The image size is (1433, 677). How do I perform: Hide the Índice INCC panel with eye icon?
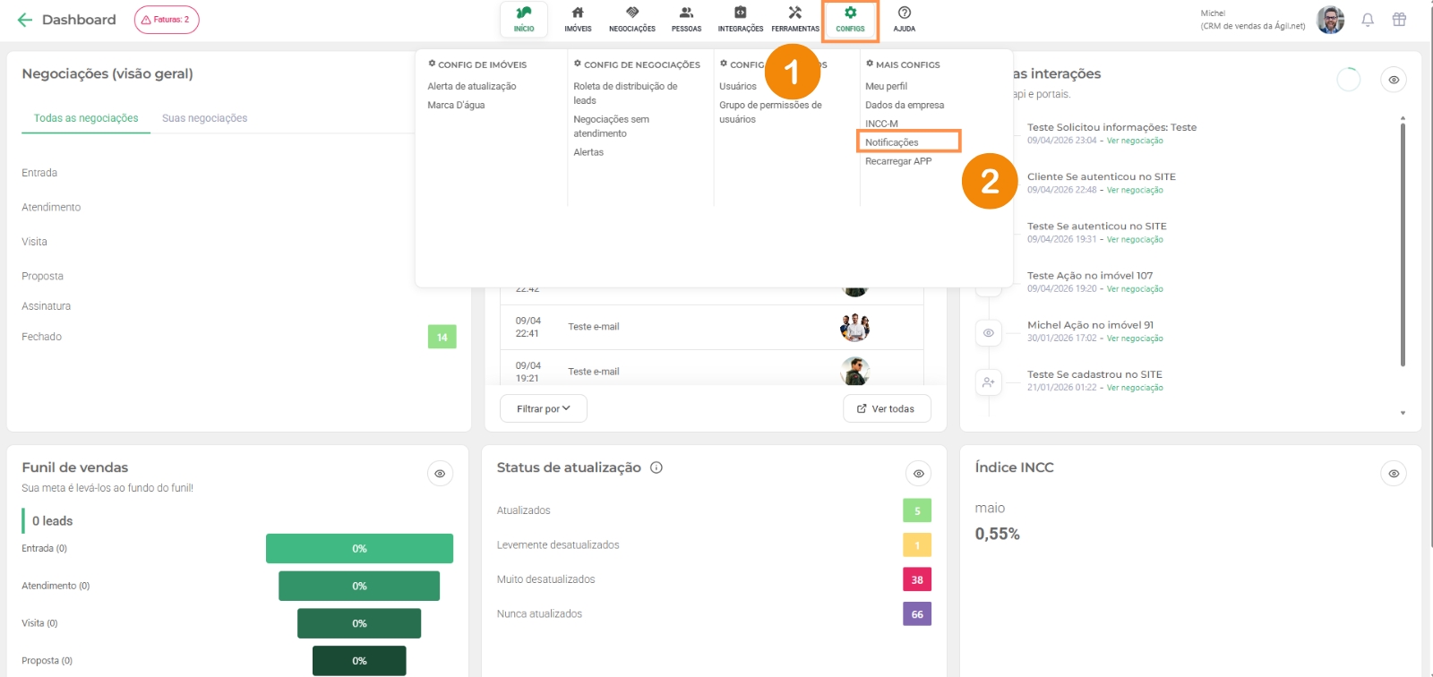(1394, 474)
